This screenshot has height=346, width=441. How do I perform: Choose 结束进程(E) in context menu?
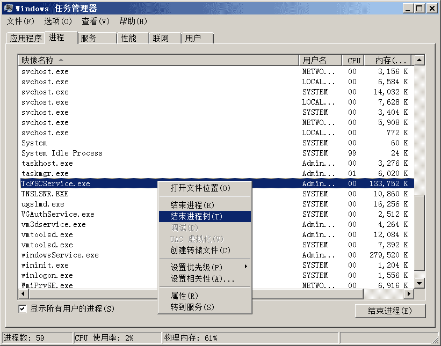tap(205, 205)
